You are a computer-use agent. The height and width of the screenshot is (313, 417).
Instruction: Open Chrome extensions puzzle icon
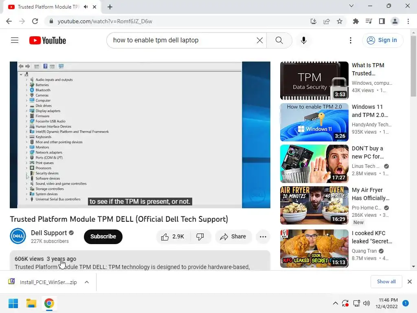[x=356, y=21]
